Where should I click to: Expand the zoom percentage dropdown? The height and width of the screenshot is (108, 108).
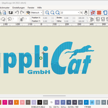[x=79, y=13]
